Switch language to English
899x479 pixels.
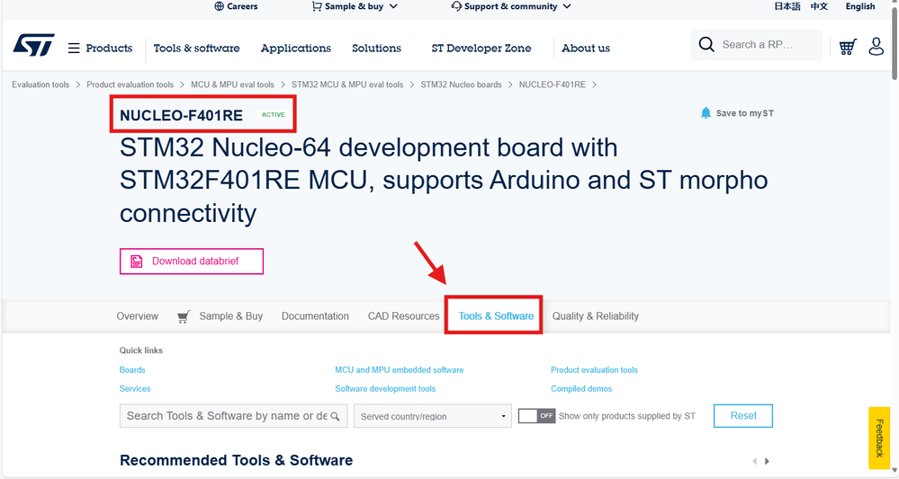[860, 6]
